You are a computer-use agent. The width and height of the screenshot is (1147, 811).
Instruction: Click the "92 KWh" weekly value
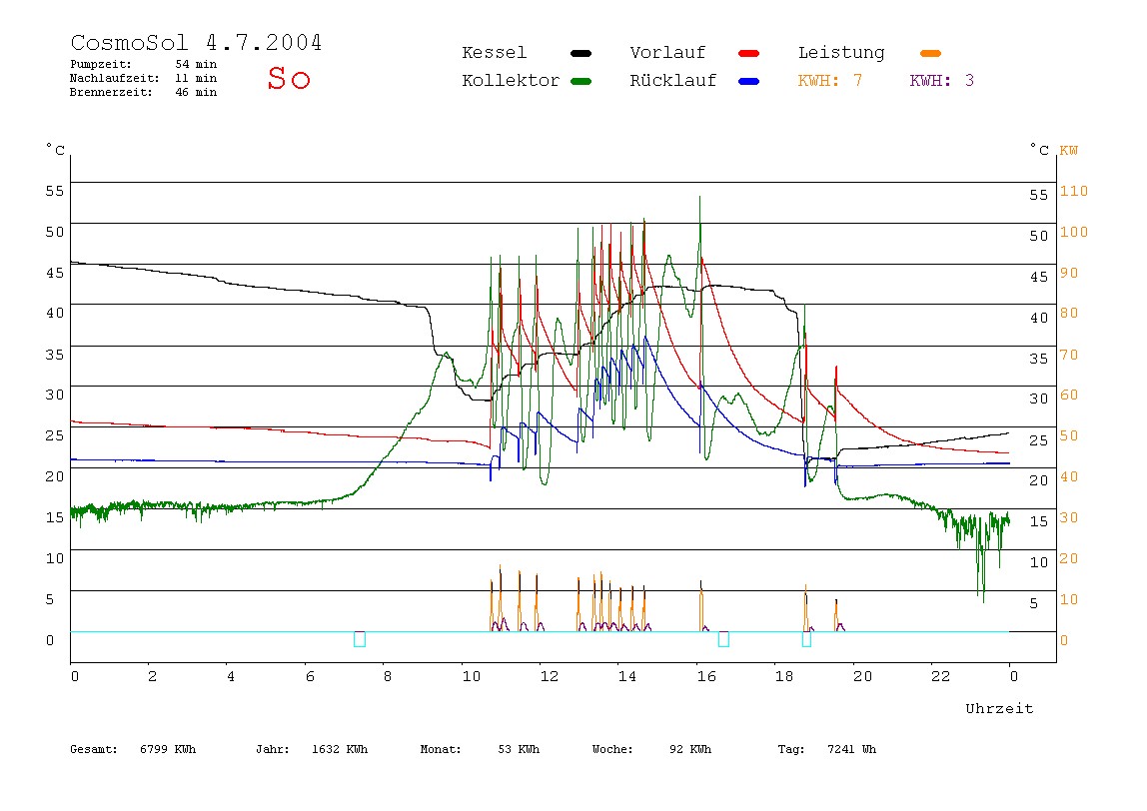(690, 749)
